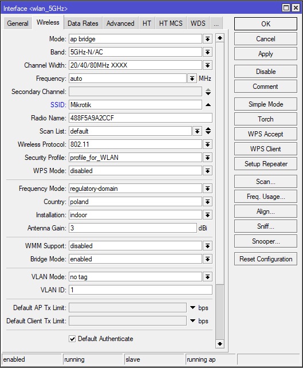303x368 pixels.
Task: Open the Frequency dropdown arrow
Action: coord(192,79)
